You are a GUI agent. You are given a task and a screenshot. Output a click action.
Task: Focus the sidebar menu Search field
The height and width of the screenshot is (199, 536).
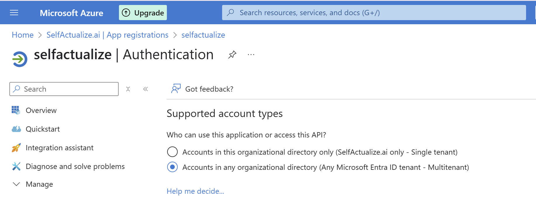pos(64,89)
